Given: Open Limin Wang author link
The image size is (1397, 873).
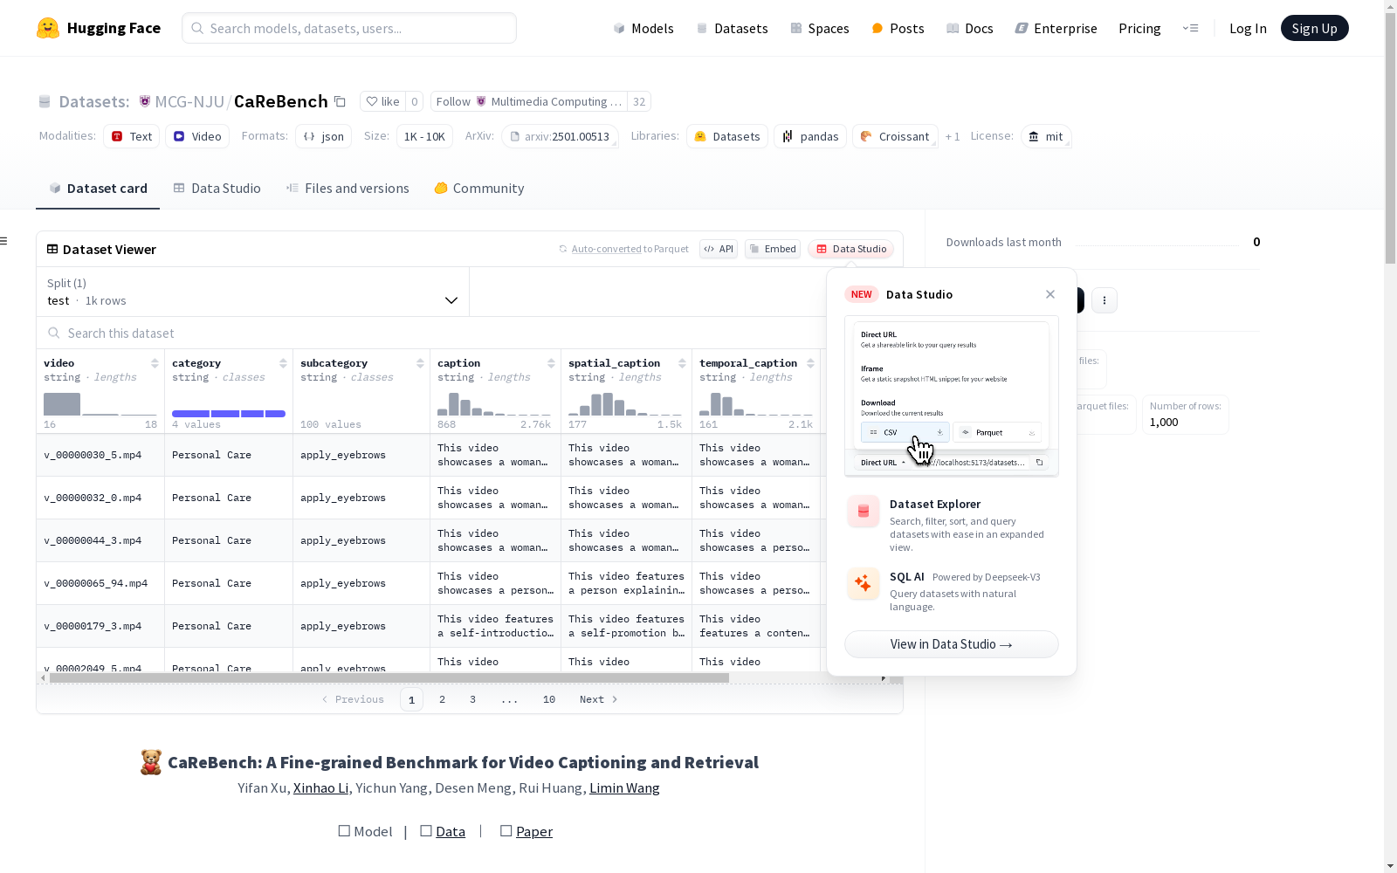Looking at the screenshot, I should pyautogui.click(x=624, y=787).
